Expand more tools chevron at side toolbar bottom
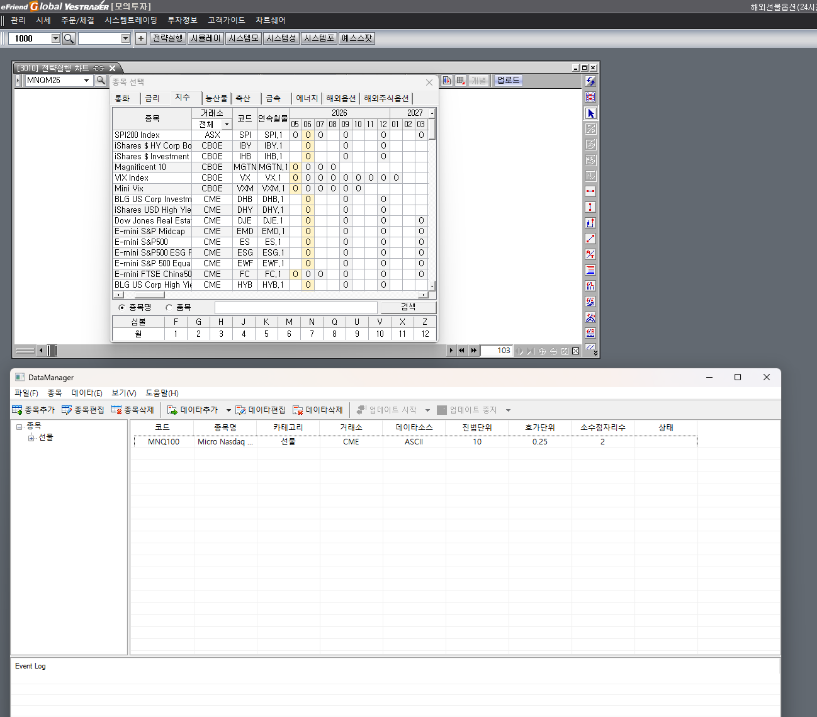The height and width of the screenshot is (717, 817). (595, 353)
